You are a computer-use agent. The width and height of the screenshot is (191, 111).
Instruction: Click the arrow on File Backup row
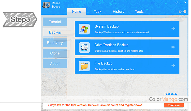click(173, 66)
